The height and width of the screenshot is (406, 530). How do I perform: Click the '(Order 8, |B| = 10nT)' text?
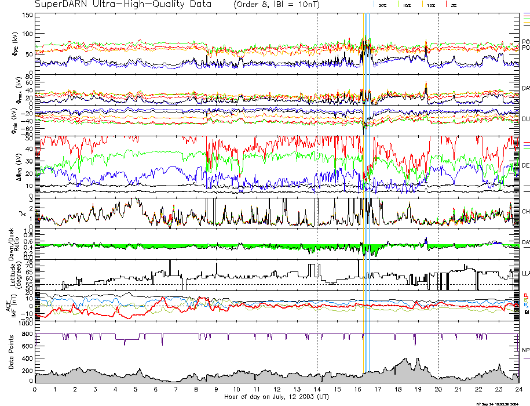[280, 5]
